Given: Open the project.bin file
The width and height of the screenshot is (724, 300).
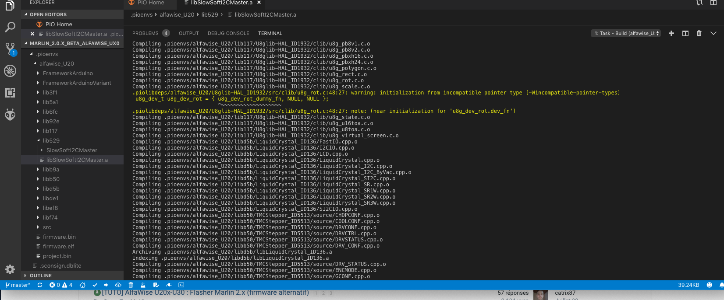Looking at the screenshot, I should [72, 256].
